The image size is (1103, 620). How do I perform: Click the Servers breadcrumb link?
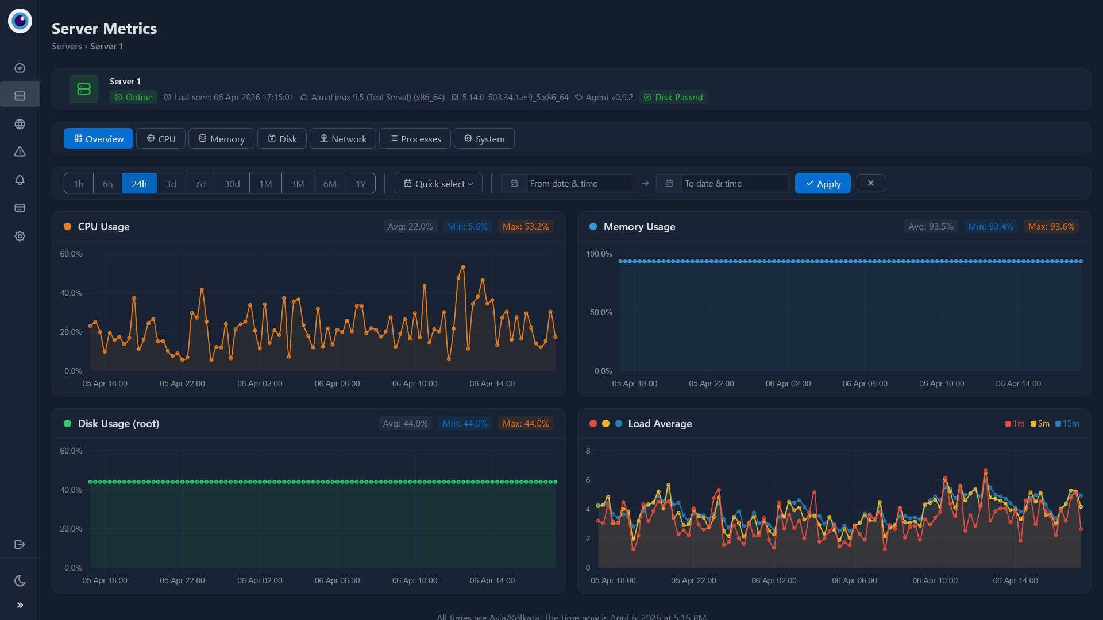(x=67, y=46)
